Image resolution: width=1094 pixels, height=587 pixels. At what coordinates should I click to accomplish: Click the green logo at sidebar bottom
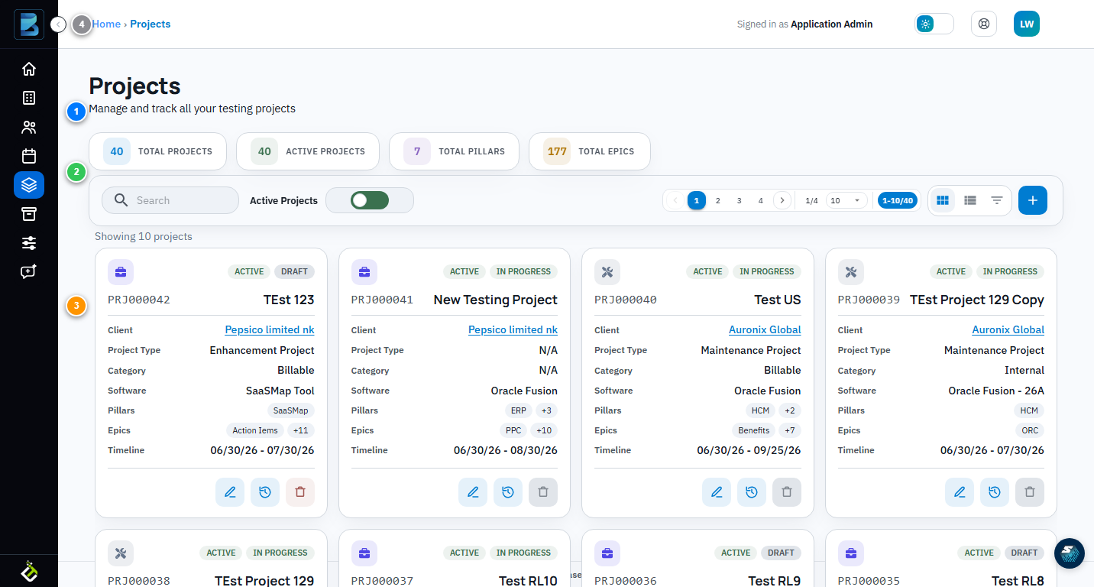point(29,571)
